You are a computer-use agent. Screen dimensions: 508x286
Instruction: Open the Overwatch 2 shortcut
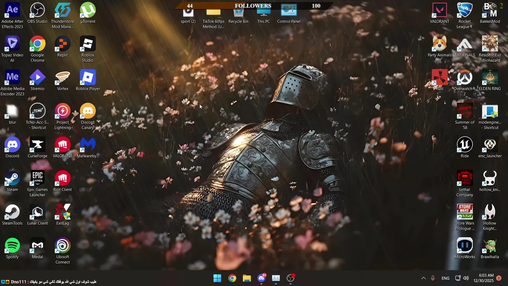(465, 83)
